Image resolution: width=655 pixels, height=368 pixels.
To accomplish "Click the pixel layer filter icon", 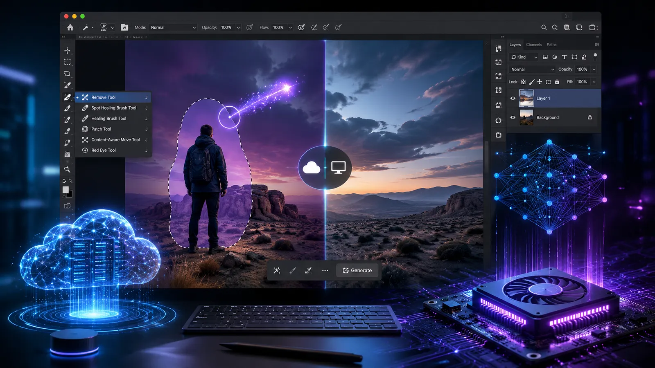I will 545,57.
